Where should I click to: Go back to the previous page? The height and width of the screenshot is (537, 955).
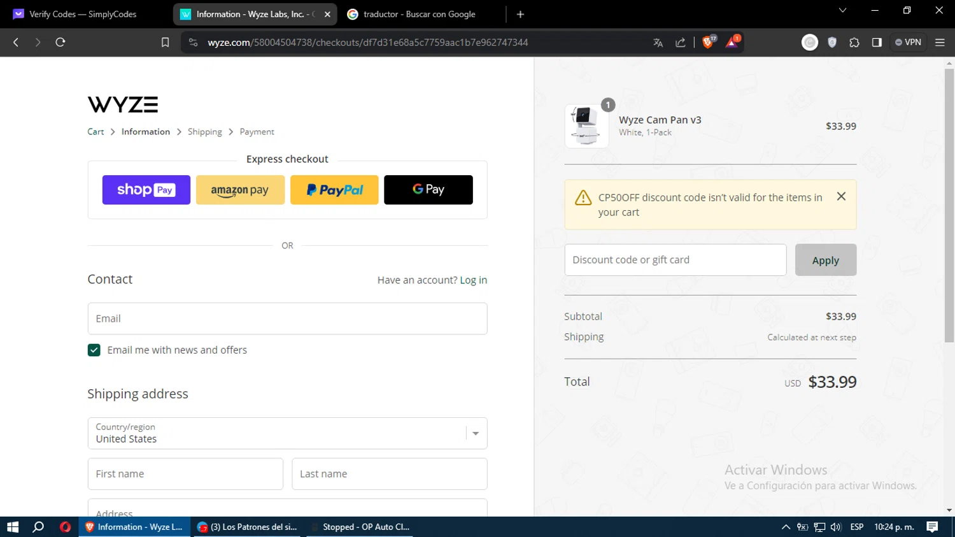tap(16, 43)
